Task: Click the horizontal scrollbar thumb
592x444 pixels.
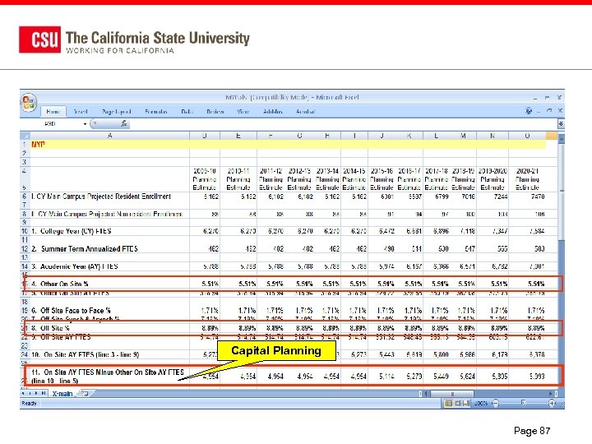Action: [453, 393]
